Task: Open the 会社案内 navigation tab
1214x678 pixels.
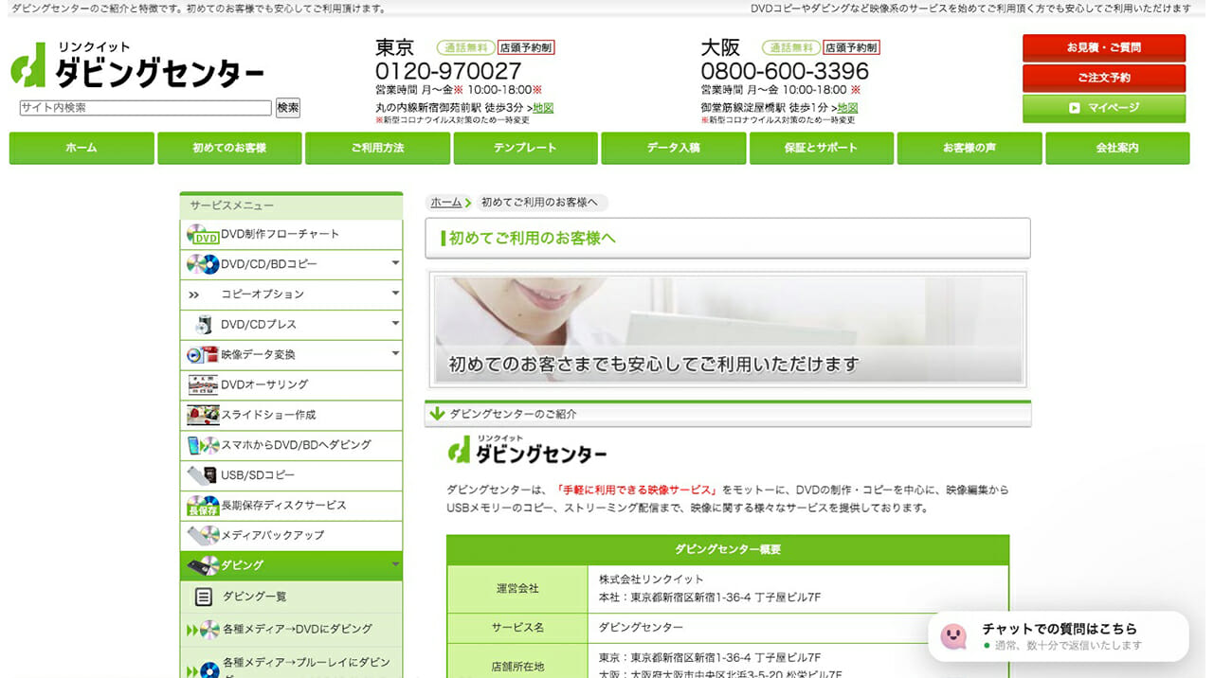Action: (x=1117, y=149)
